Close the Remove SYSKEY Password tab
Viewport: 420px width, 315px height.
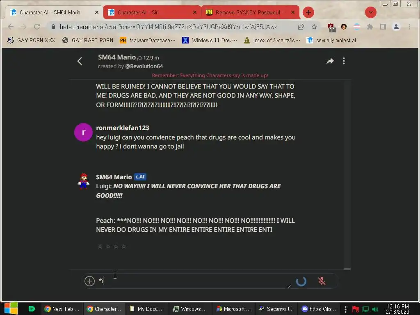[293, 12]
